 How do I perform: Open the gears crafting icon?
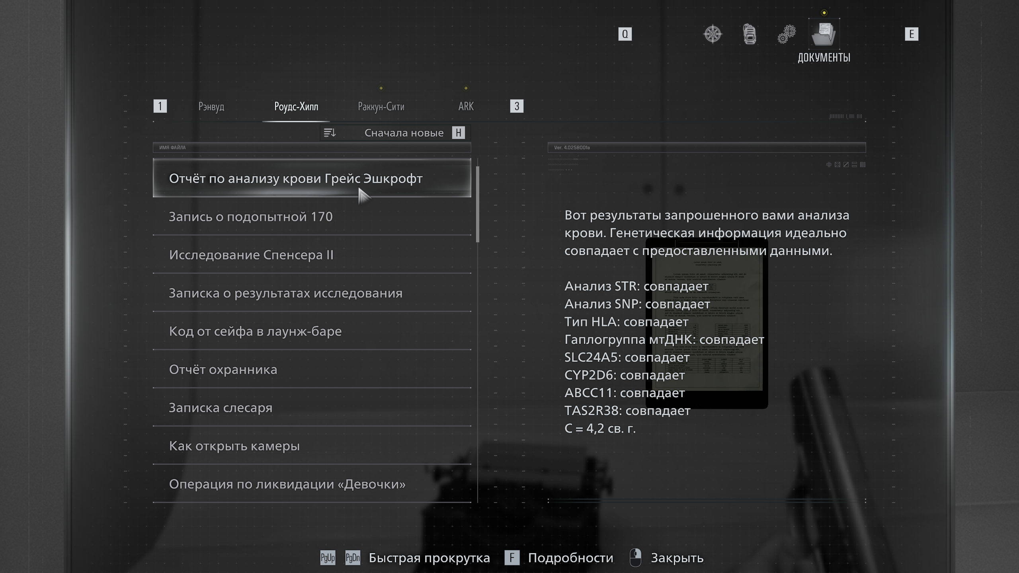pos(786,35)
